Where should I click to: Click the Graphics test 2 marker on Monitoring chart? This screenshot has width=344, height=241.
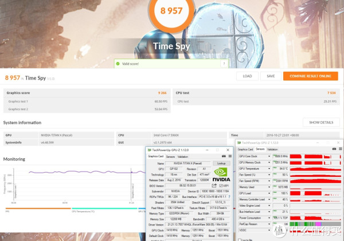coord(131,184)
